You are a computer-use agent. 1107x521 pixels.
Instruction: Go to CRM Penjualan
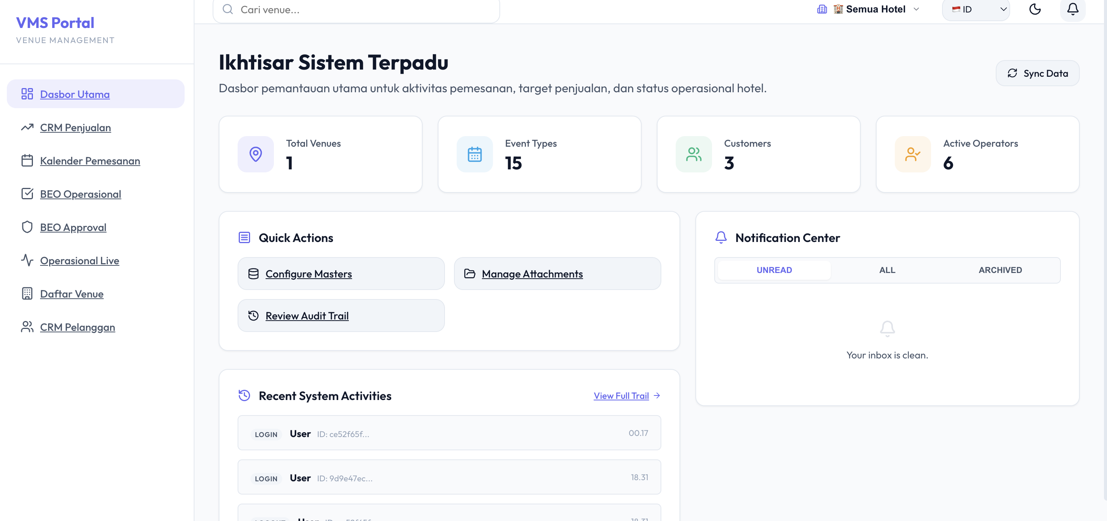[x=96, y=127]
